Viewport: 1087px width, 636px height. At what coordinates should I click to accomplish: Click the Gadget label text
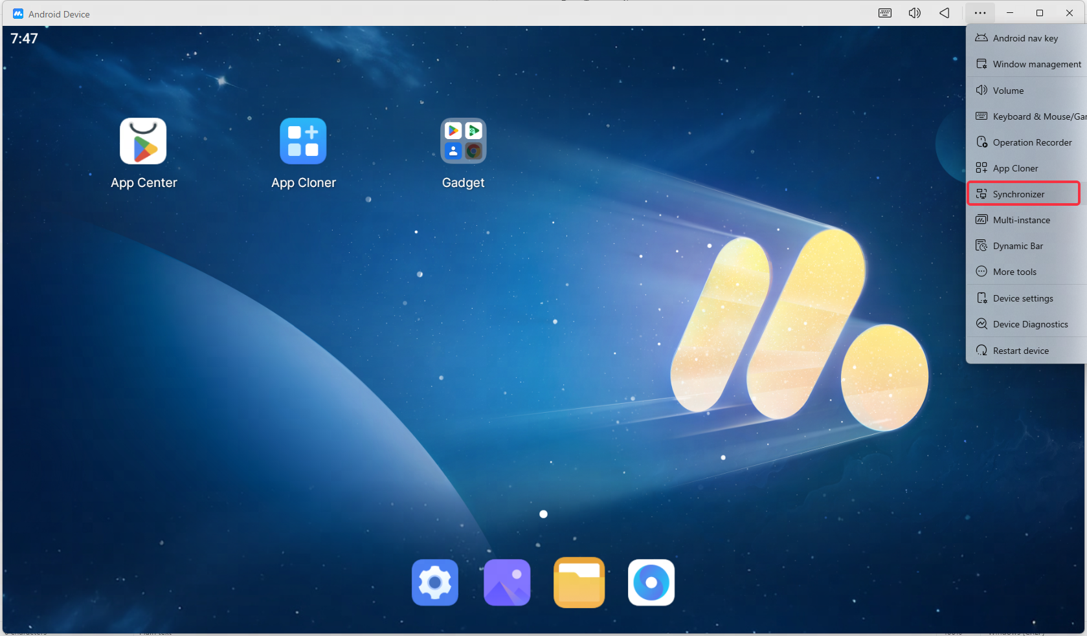tap(463, 183)
